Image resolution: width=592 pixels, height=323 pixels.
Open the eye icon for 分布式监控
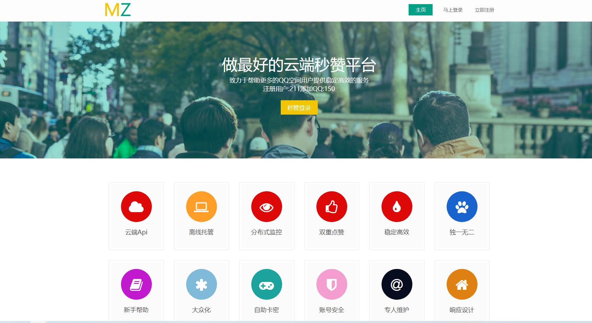coord(266,207)
